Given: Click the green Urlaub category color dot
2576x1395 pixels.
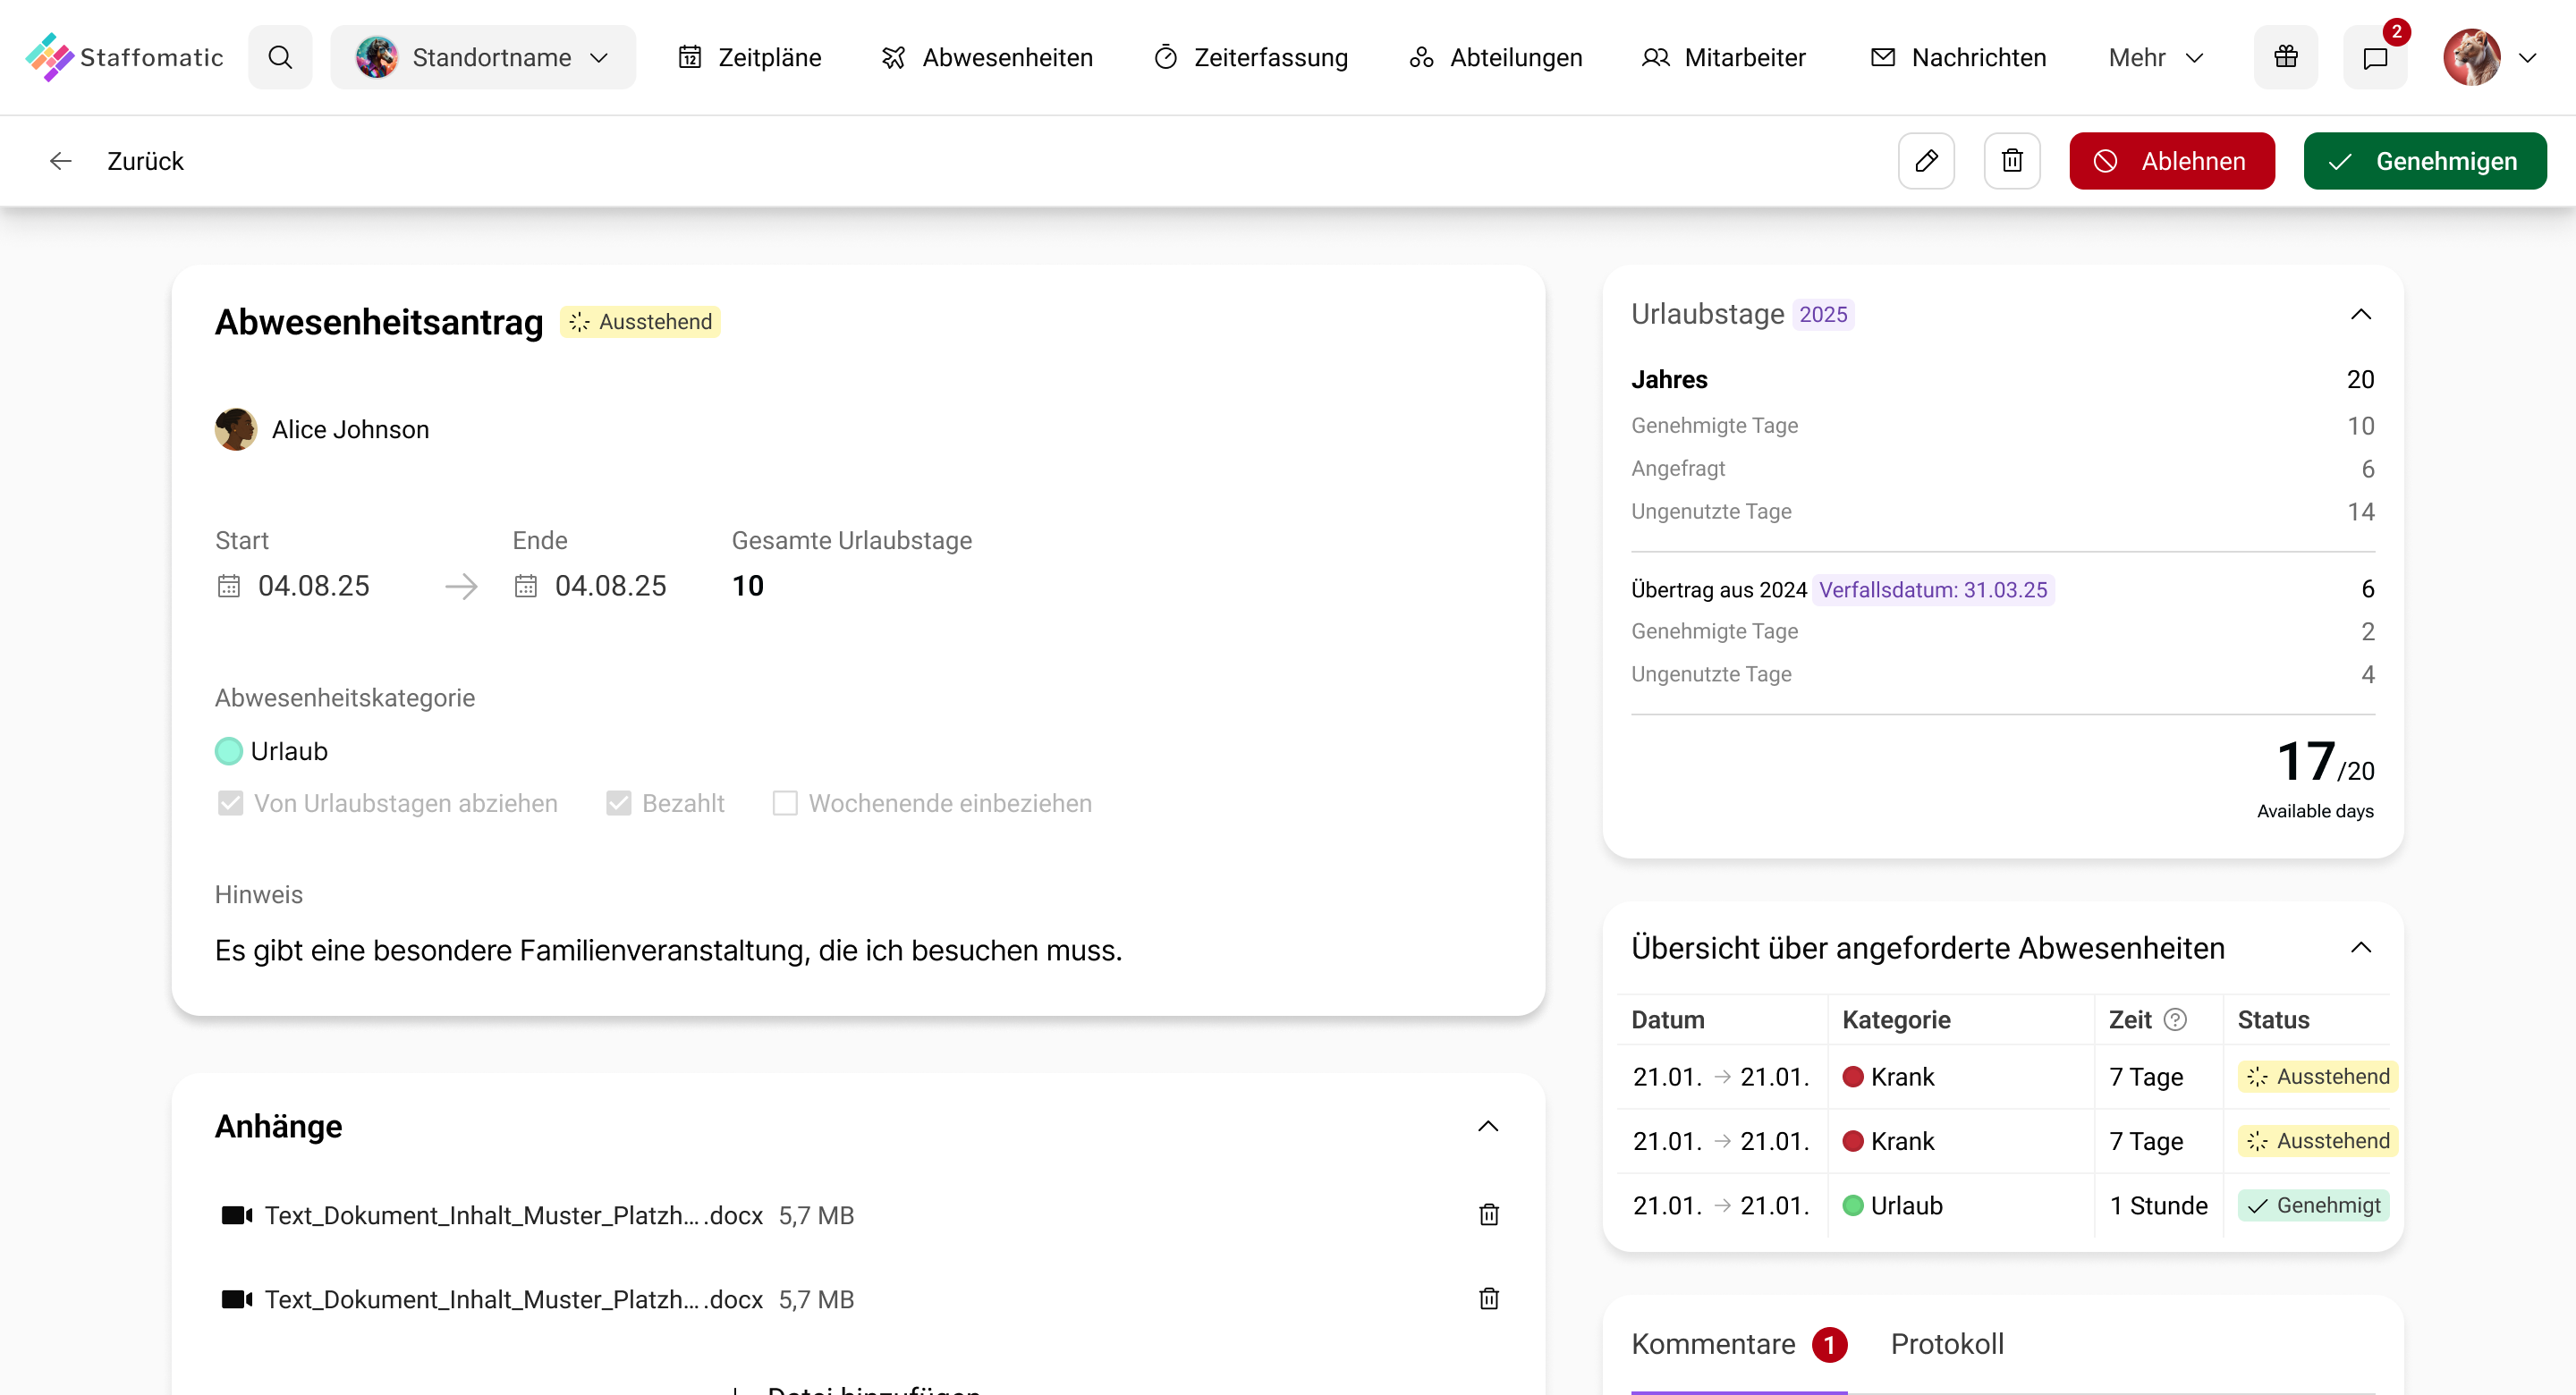Looking at the screenshot, I should click(228, 750).
